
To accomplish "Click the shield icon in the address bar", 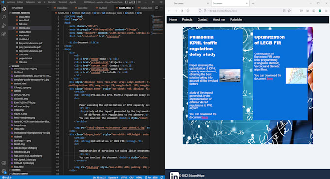I will pyautogui.click(x=200, y=11).
